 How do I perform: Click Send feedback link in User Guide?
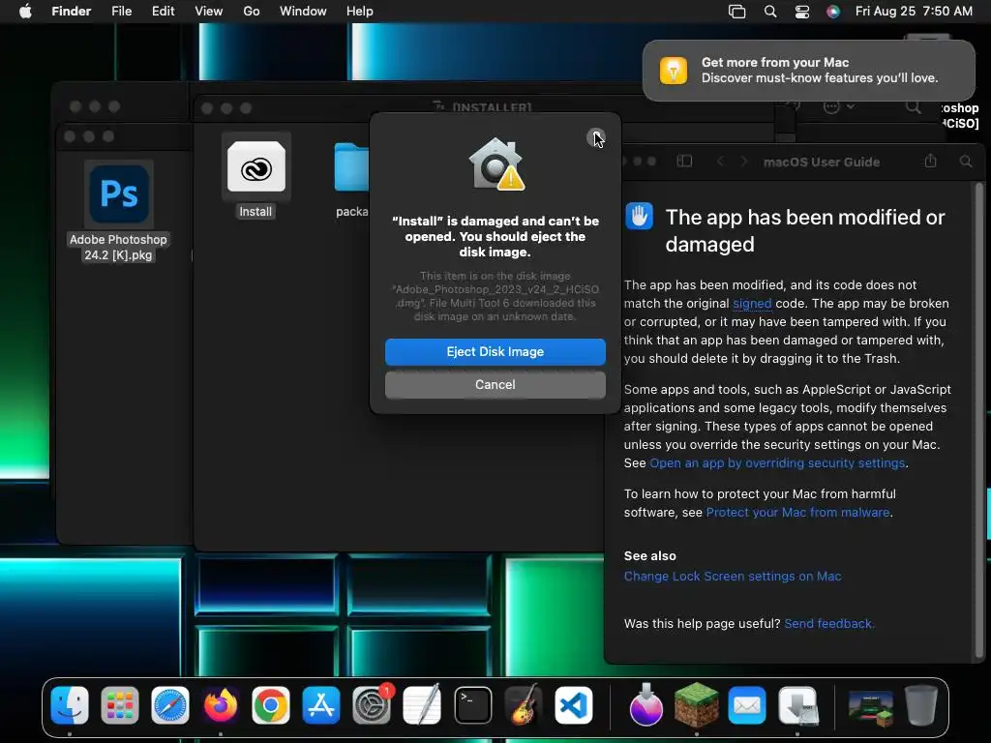coord(828,624)
